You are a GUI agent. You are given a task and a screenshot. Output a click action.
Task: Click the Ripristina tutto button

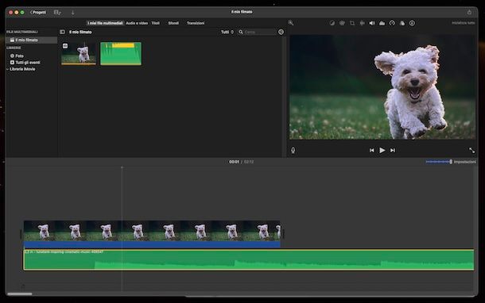click(463, 23)
